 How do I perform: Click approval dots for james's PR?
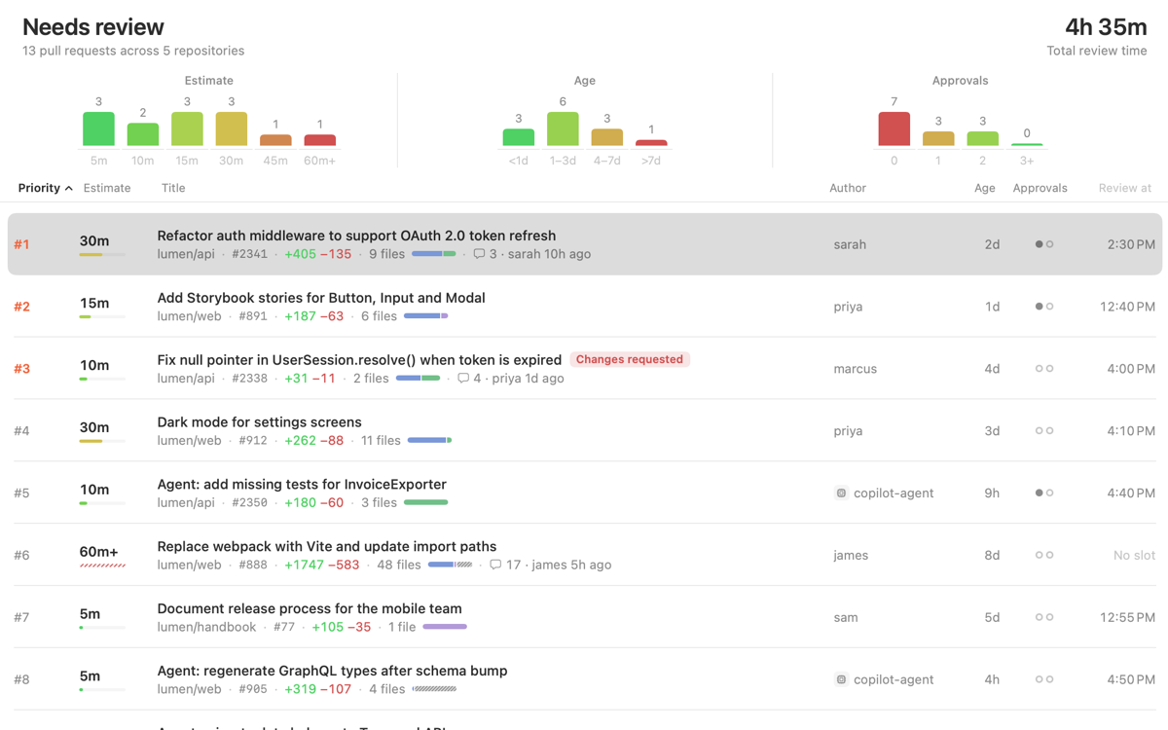coord(1044,556)
